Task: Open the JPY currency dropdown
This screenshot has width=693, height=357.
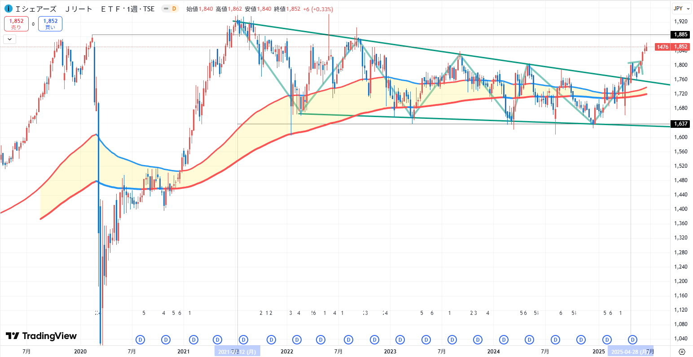Action: pyautogui.click(x=681, y=9)
